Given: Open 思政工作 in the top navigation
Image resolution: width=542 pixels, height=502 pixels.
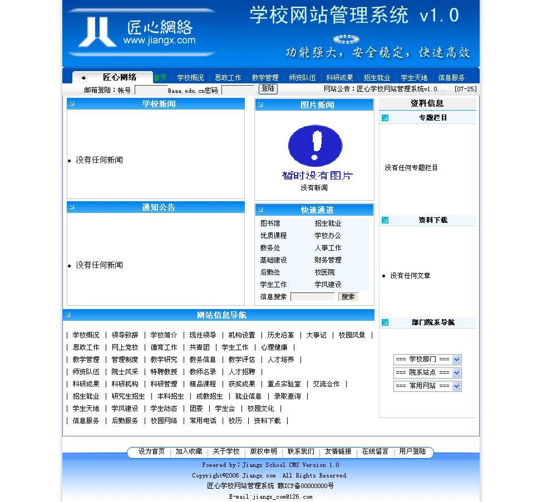Looking at the screenshot, I should 228,78.
